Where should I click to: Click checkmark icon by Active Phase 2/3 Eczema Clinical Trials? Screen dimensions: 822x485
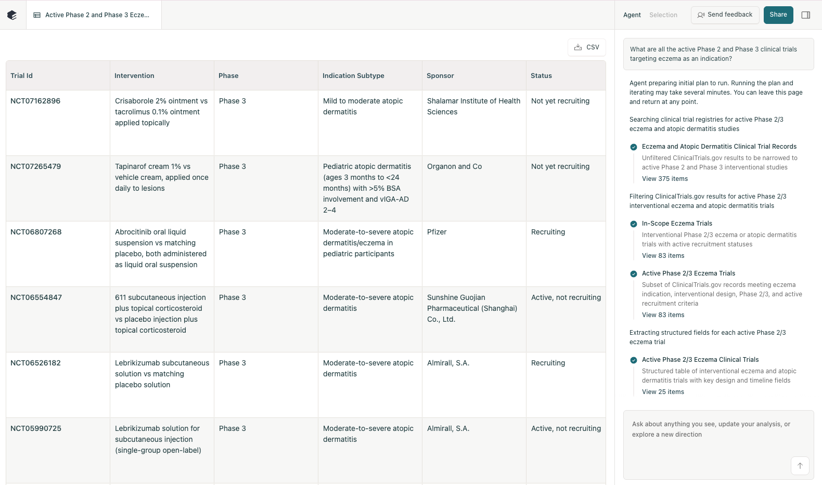[x=633, y=360]
